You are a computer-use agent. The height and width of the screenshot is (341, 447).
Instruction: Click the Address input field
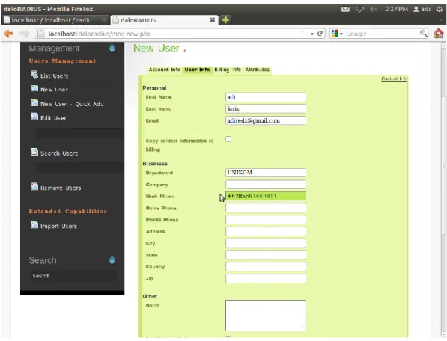point(266,231)
